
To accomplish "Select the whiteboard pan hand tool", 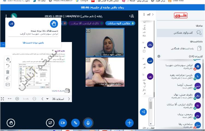I will [8, 59].
